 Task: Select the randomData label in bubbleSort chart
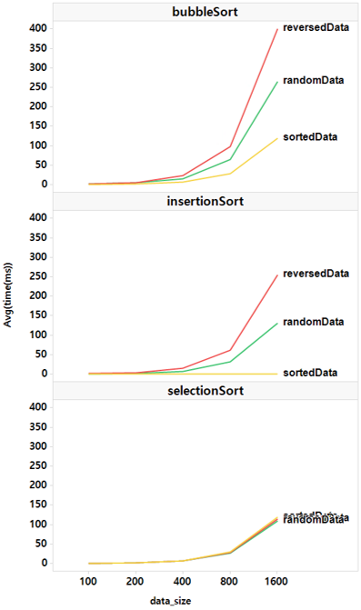tap(313, 80)
